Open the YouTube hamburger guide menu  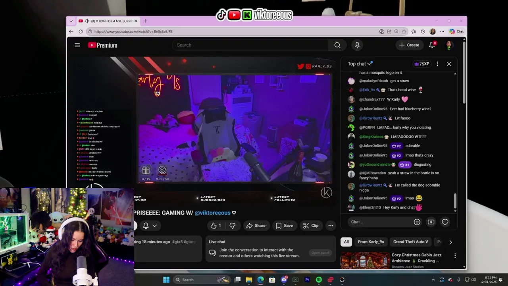pos(77,45)
